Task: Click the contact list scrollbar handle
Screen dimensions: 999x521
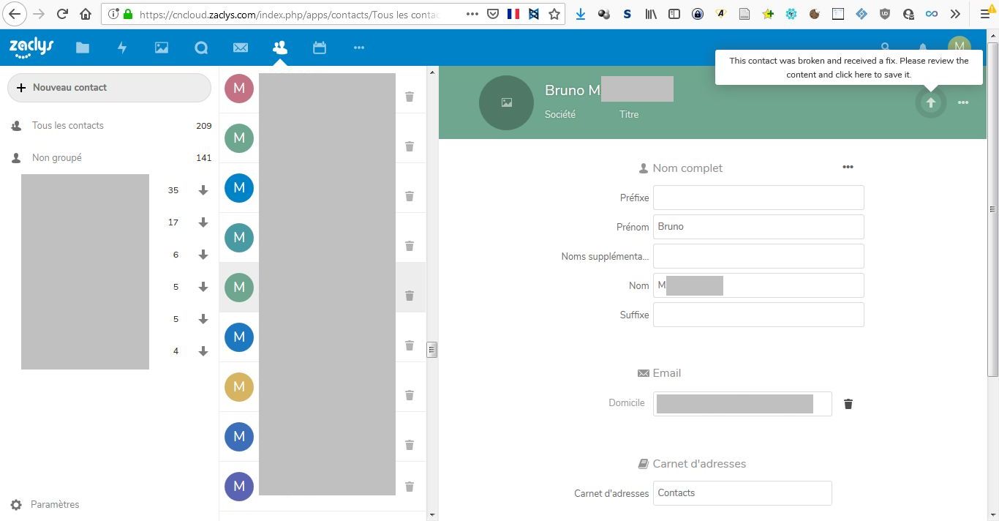Action: [431, 350]
